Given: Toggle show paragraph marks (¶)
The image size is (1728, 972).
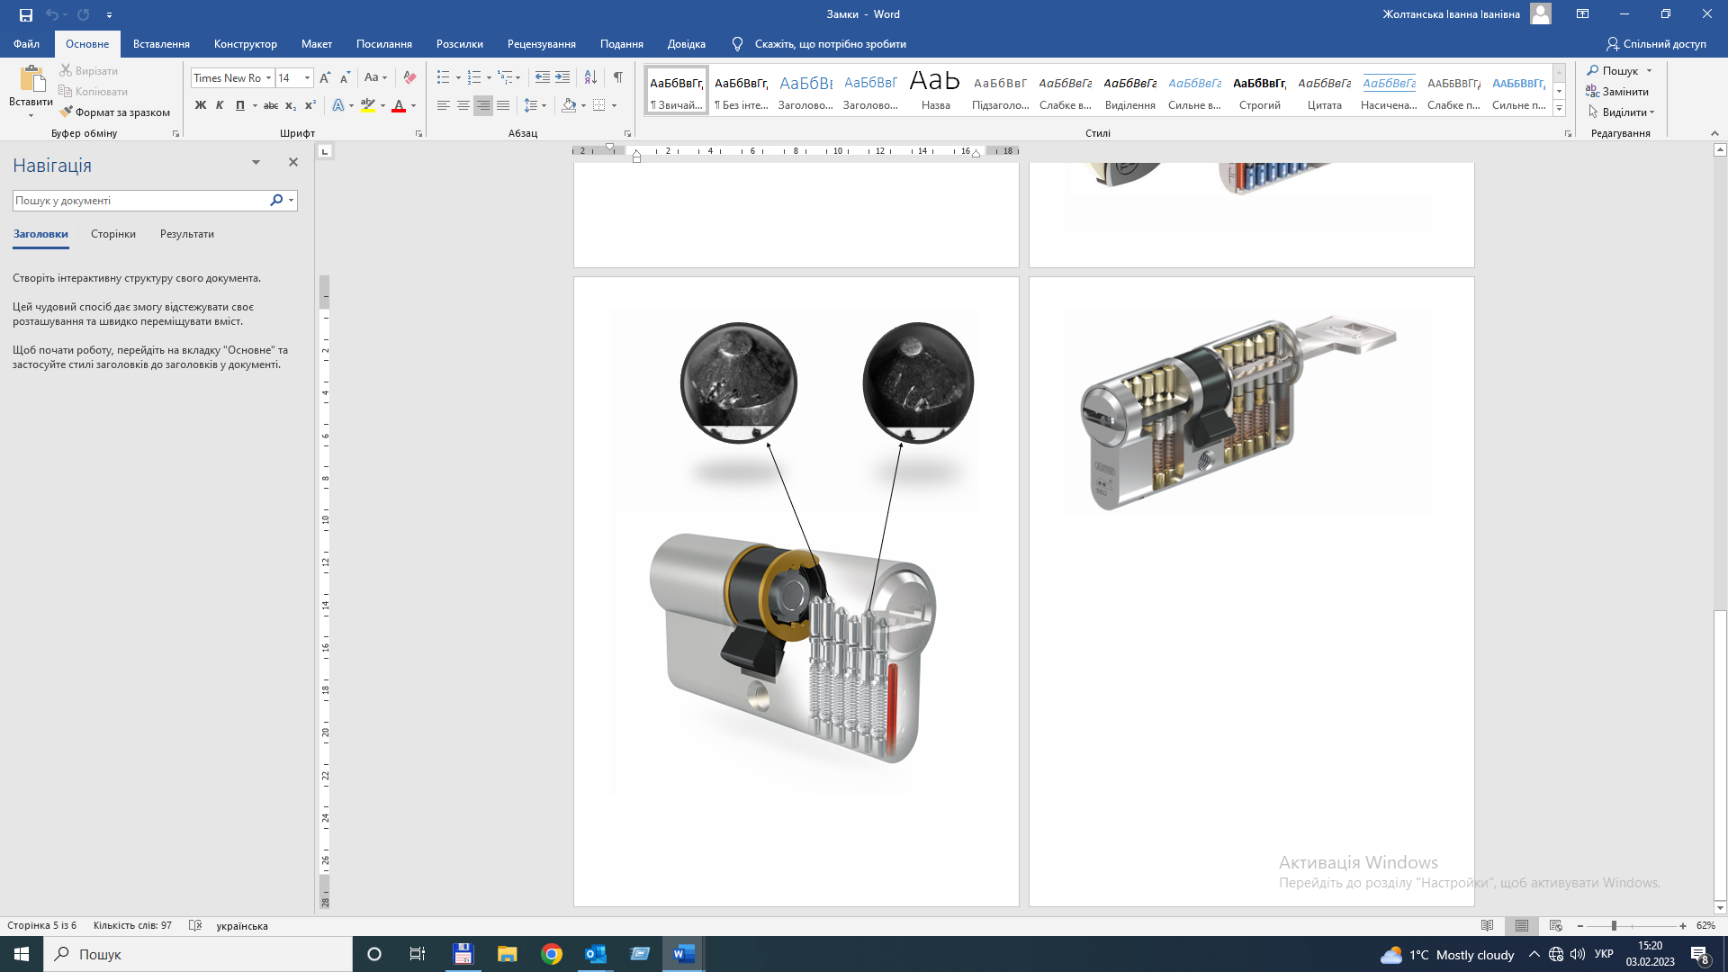Looking at the screenshot, I should (x=618, y=77).
